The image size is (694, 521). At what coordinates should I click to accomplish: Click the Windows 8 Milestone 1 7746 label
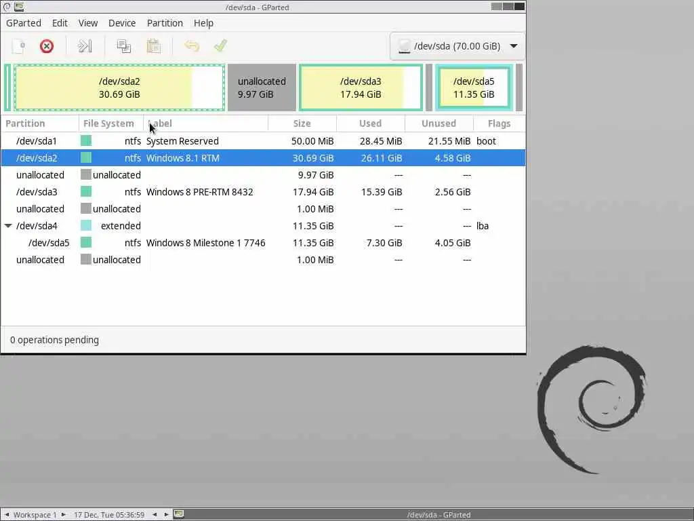pos(206,243)
